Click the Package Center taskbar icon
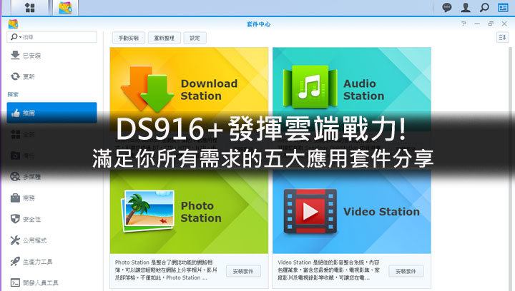This screenshot has width=515, height=291. (x=65, y=8)
